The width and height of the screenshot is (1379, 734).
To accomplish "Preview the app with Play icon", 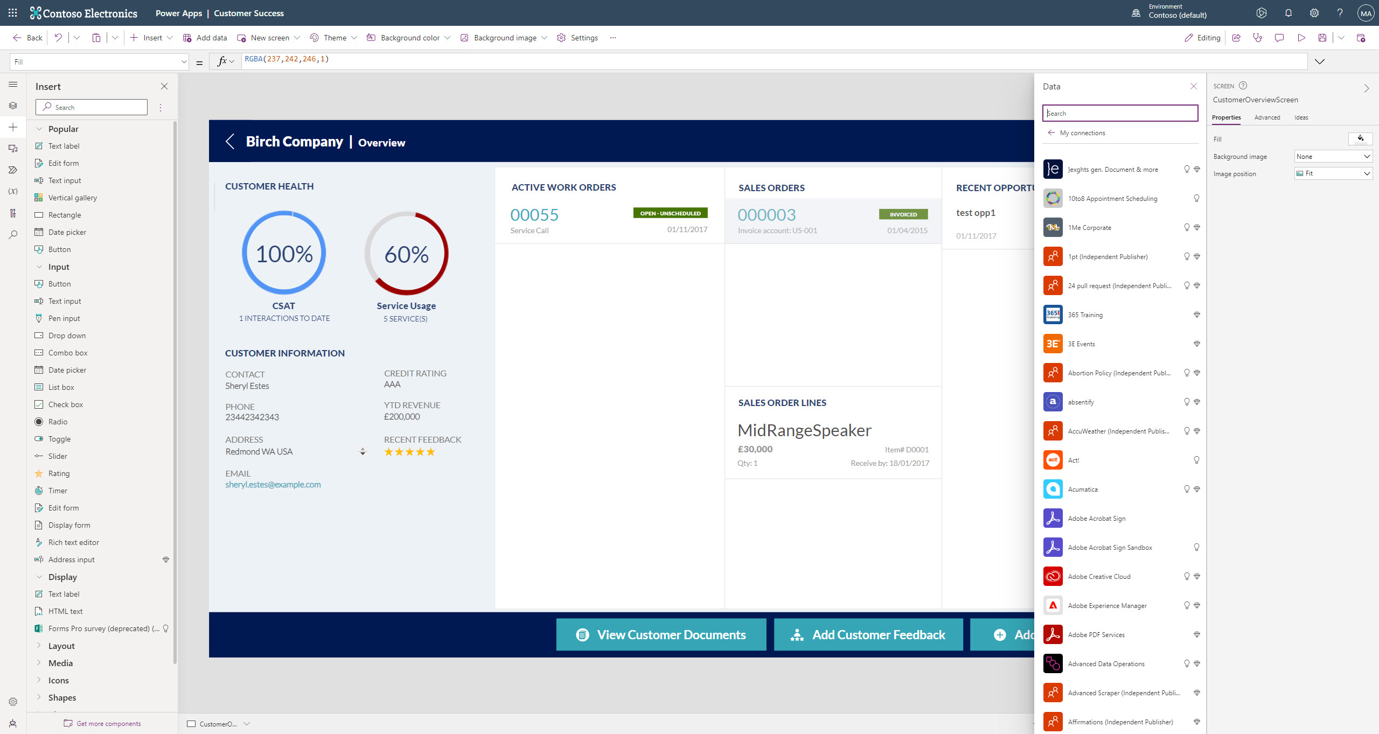I will [x=1301, y=38].
